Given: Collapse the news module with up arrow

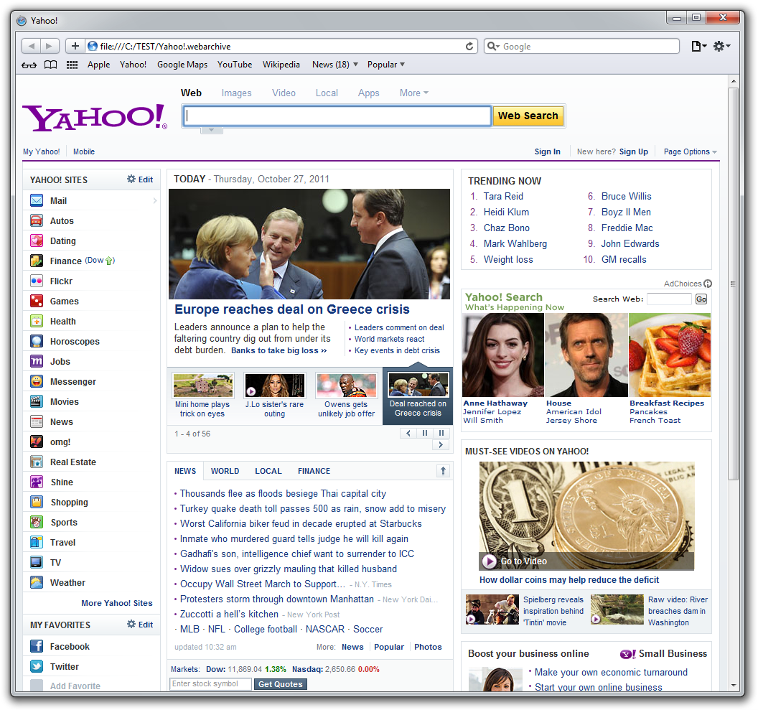Looking at the screenshot, I should pos(443,471).
